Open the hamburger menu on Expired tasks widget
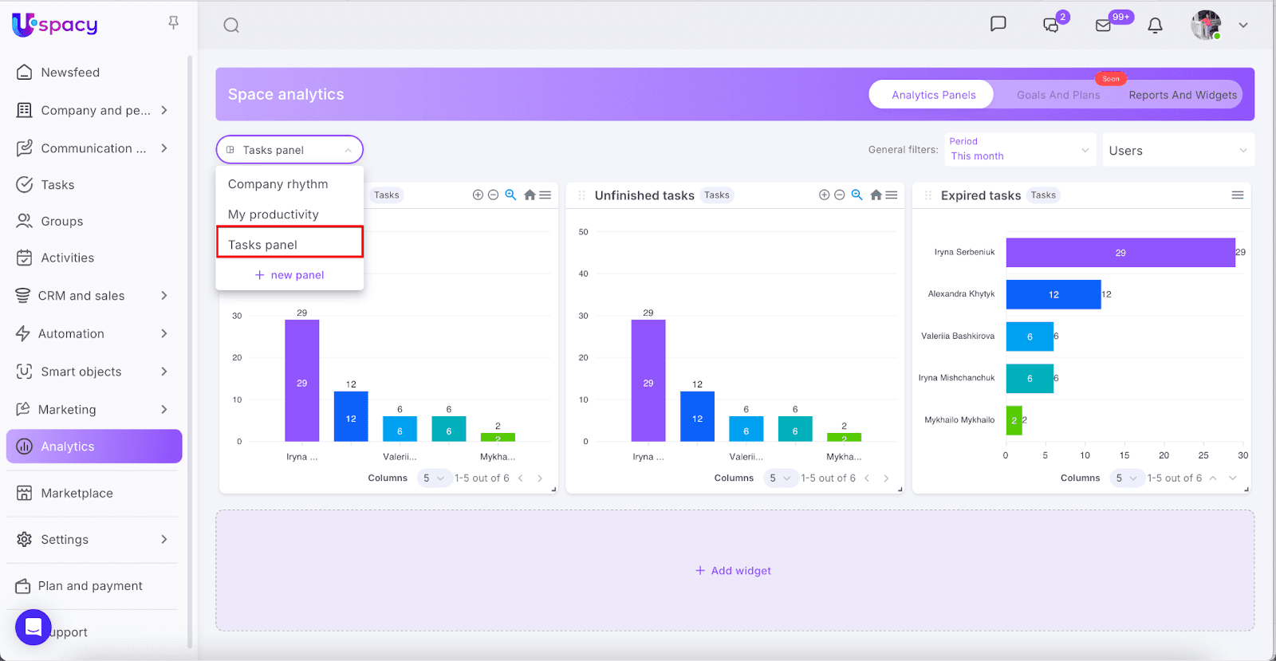The image size is (1276, 661). (x=1237, y=195)
